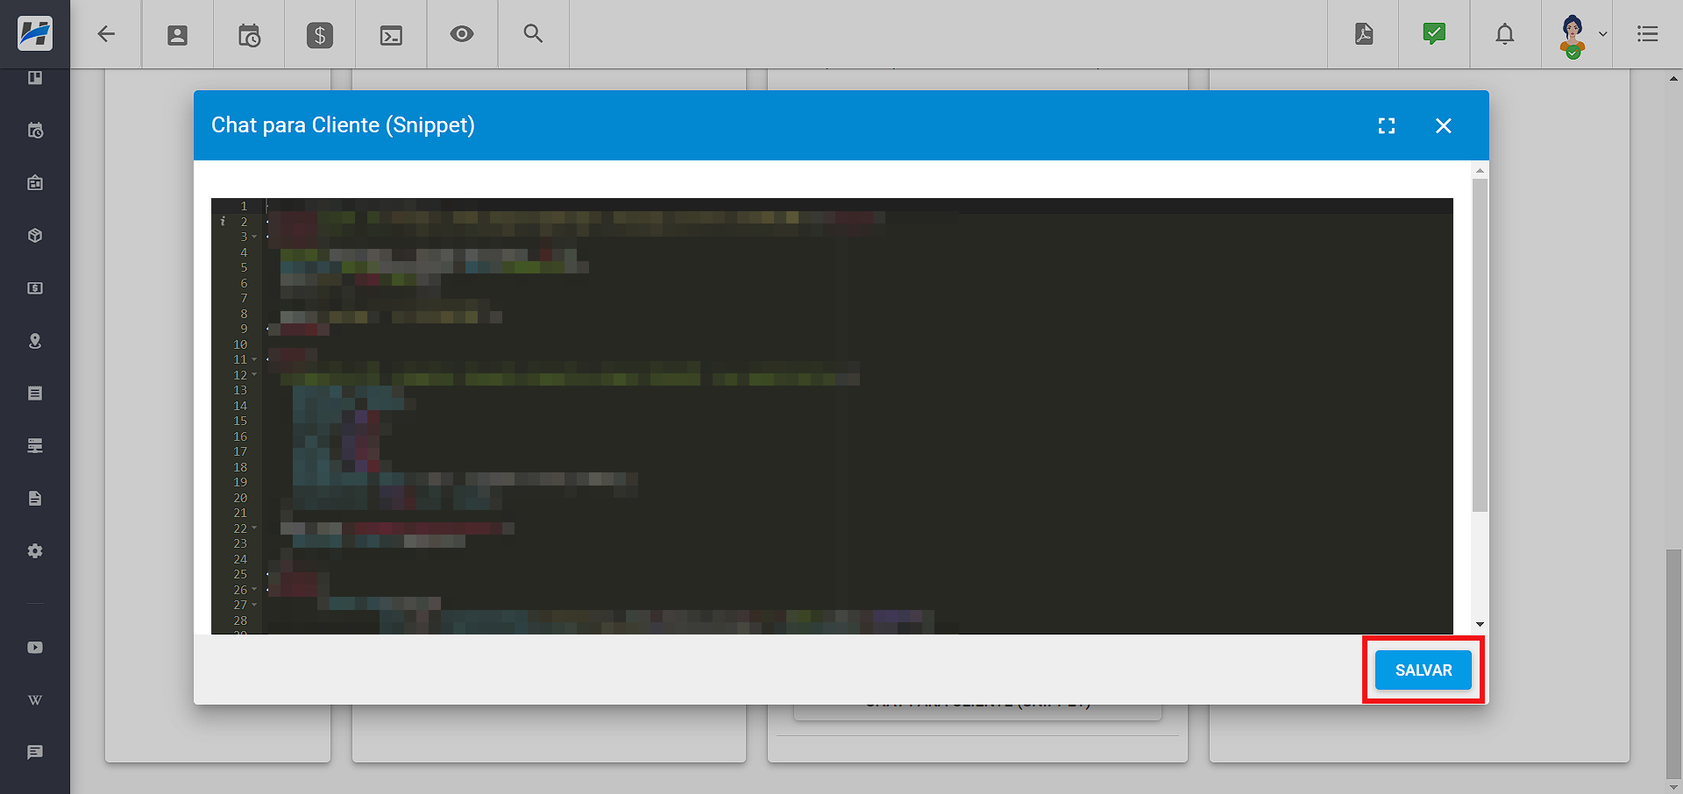This screenshot has width=1683, height=794.
Task: Click the dialog scrollbar down arrow
Action: coord(1480,624)
